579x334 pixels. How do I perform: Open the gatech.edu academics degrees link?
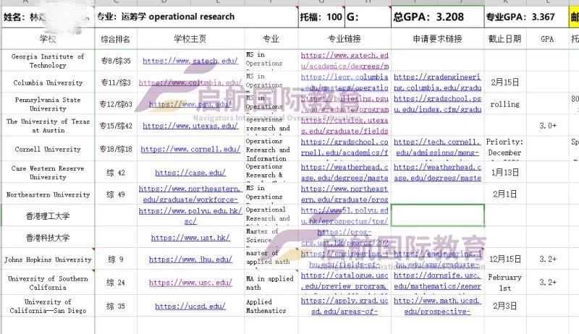[345, 61]
